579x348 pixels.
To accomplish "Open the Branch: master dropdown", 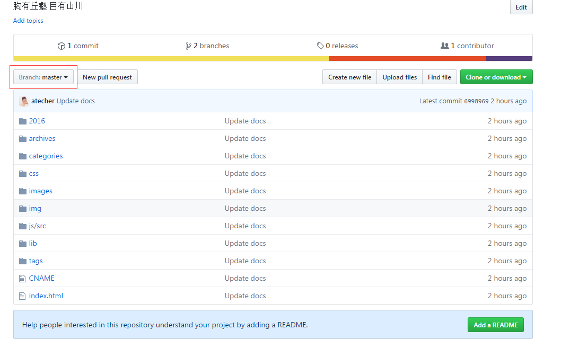I will (x=43, y=77).
